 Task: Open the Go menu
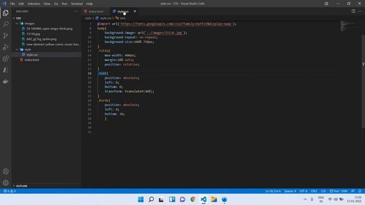pyautogui.click(x=56, y=4)
